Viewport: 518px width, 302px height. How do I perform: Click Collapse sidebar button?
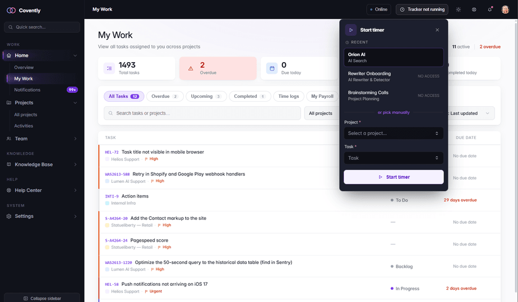[x=42, y=298]
